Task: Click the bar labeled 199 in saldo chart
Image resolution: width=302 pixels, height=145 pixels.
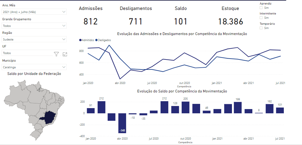Action: 238,108
